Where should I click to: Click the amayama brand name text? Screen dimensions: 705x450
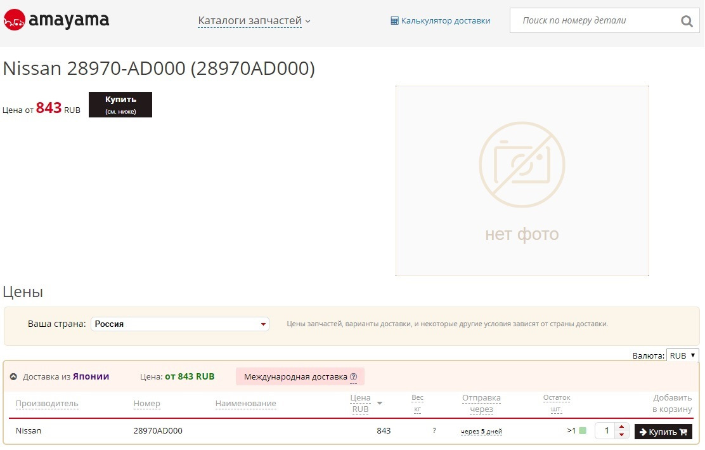coord(69,20)
